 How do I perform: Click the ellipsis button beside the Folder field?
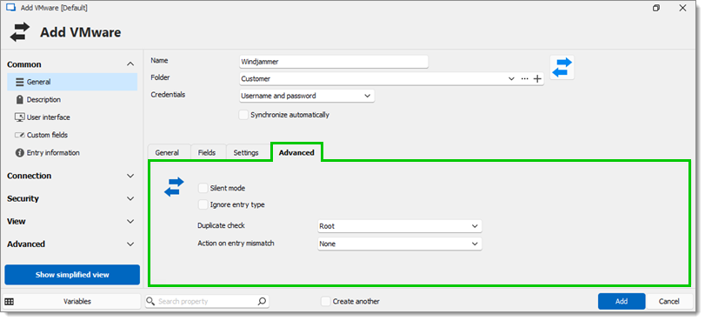pyautogui.click(x=524, y=79)
